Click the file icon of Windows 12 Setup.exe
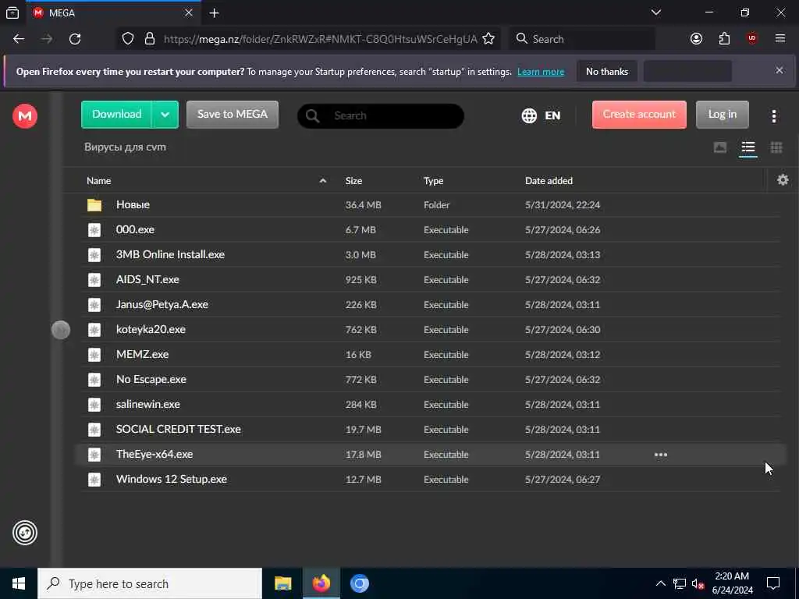This screenshot has height=599, width=799. 94,480
